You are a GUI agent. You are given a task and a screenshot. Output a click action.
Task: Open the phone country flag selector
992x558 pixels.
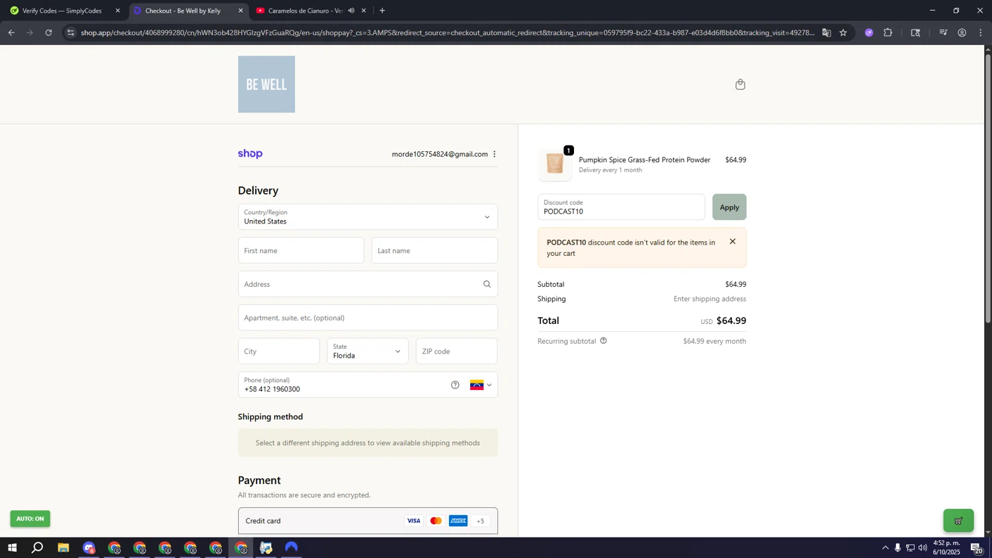pyautogui.click(x=481, y=385)
